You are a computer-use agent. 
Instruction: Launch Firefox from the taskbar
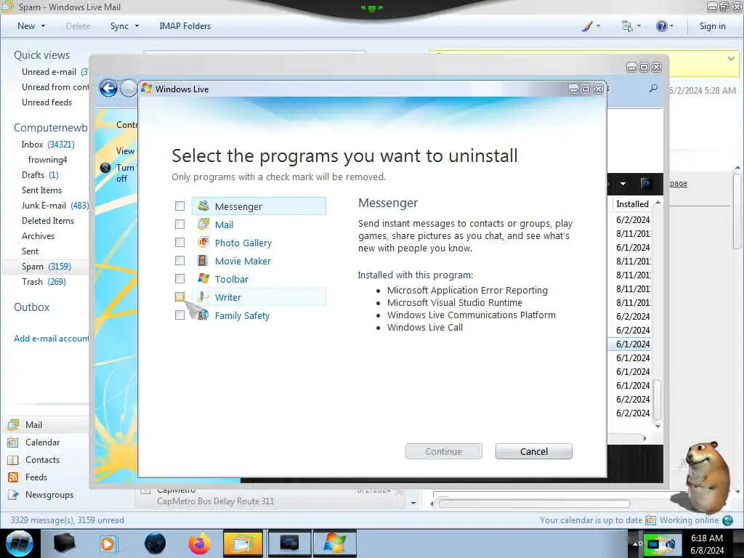click(199, 543)
